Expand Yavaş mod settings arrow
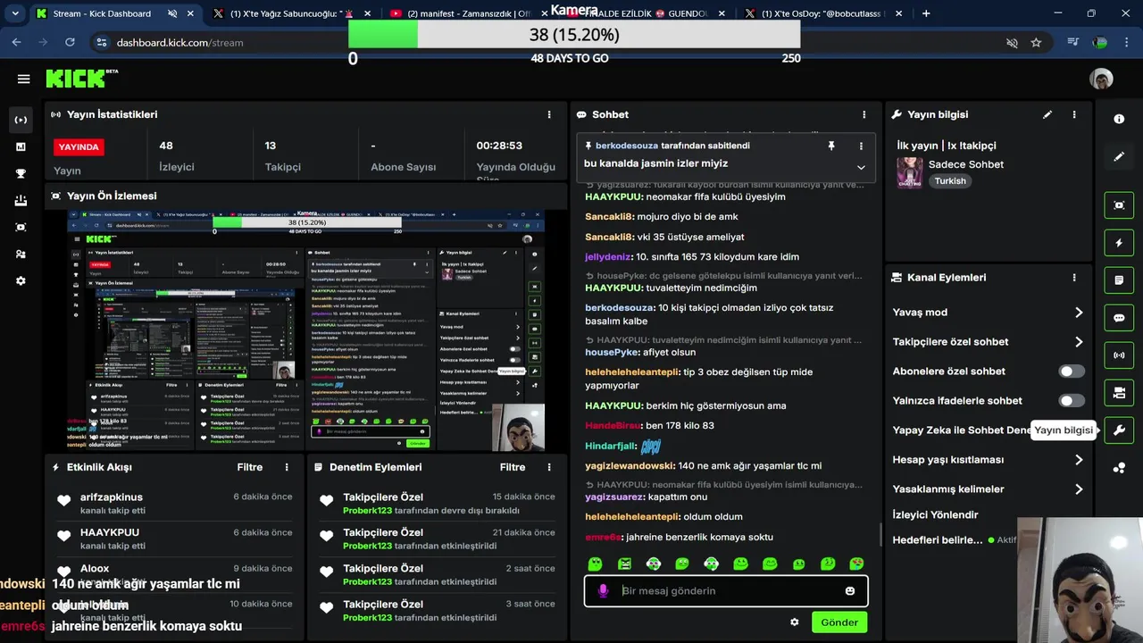Image resolution: width=1143 pixels, height=643 pixels. (1079, 312)
